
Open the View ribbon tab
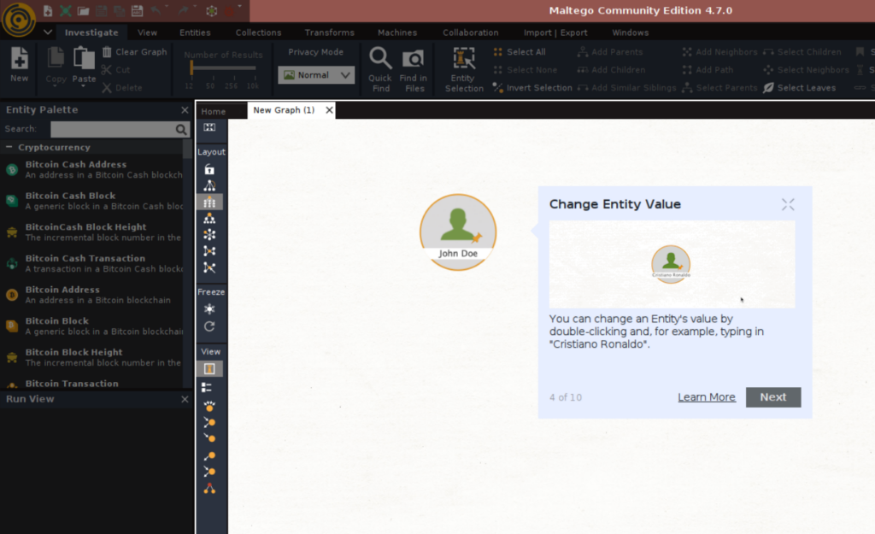147,32
